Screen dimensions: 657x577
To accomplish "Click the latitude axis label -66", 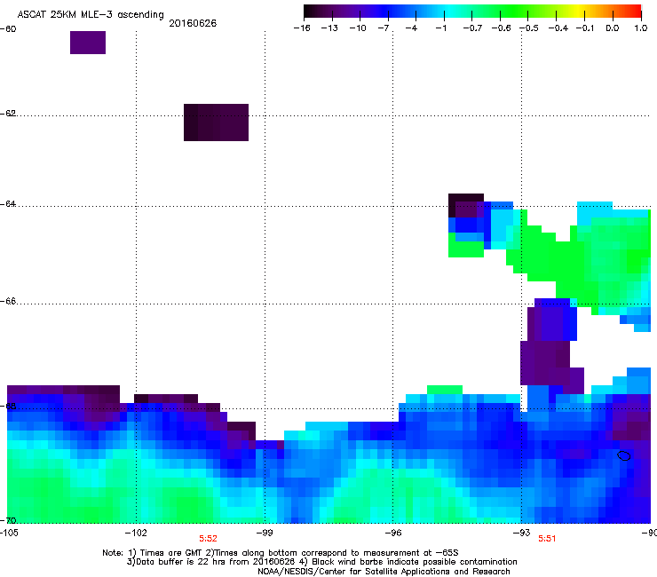I will [8, 301].
